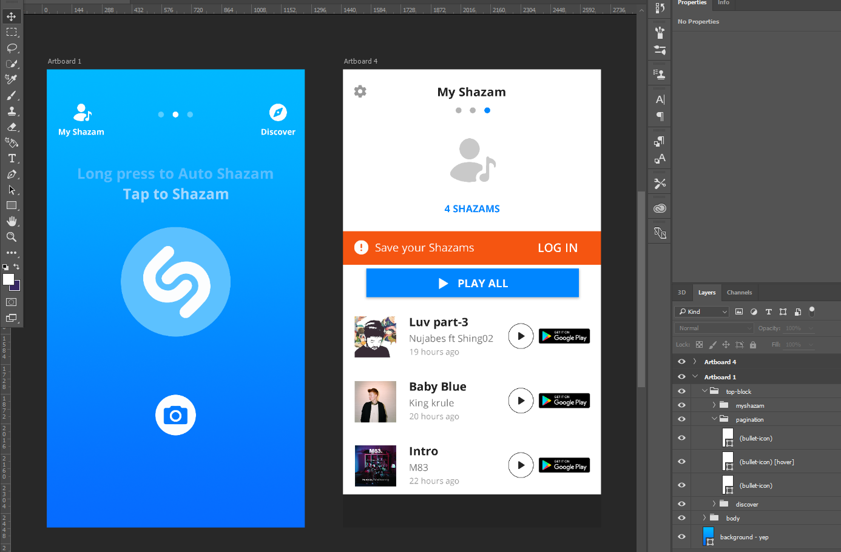Screen dimensions: 841x552
Task: Select the Rectangle shape tool
Action: (12, 205)
